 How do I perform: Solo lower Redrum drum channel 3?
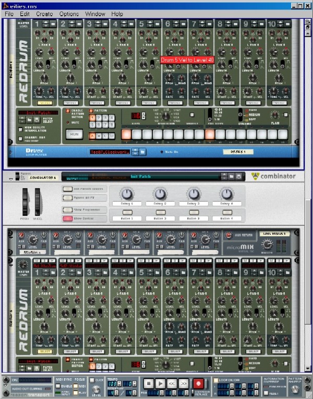click(97, 261)
